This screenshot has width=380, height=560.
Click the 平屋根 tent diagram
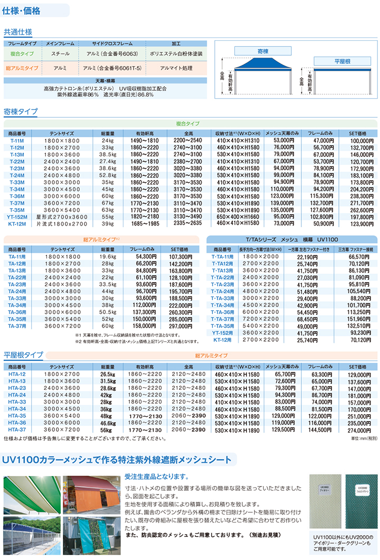343,80
